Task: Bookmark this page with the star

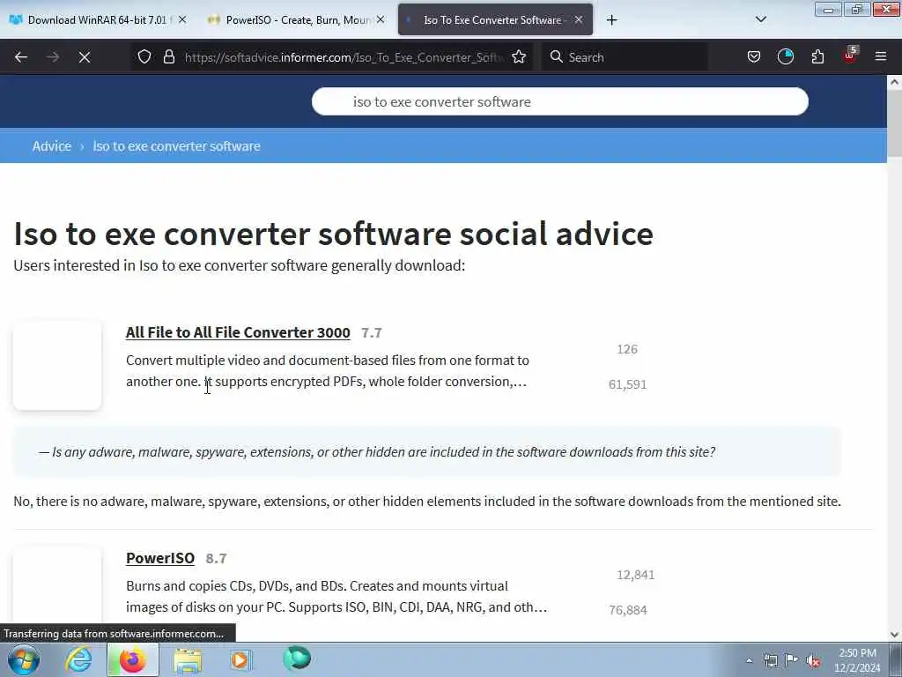Action: click(x=519, y=56)
